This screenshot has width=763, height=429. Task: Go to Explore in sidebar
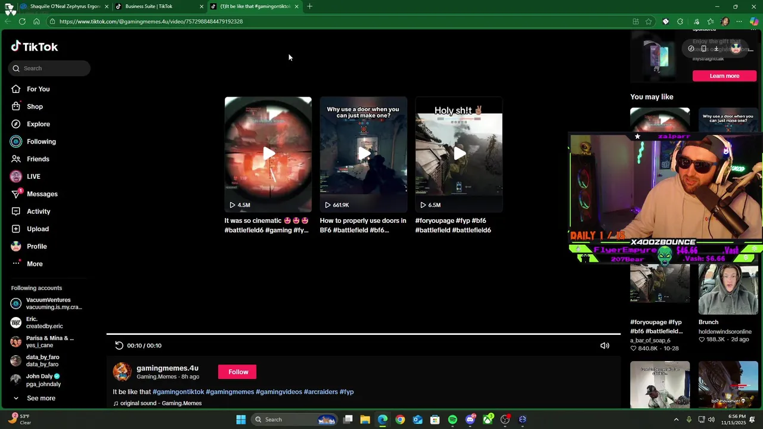point(38,124)
